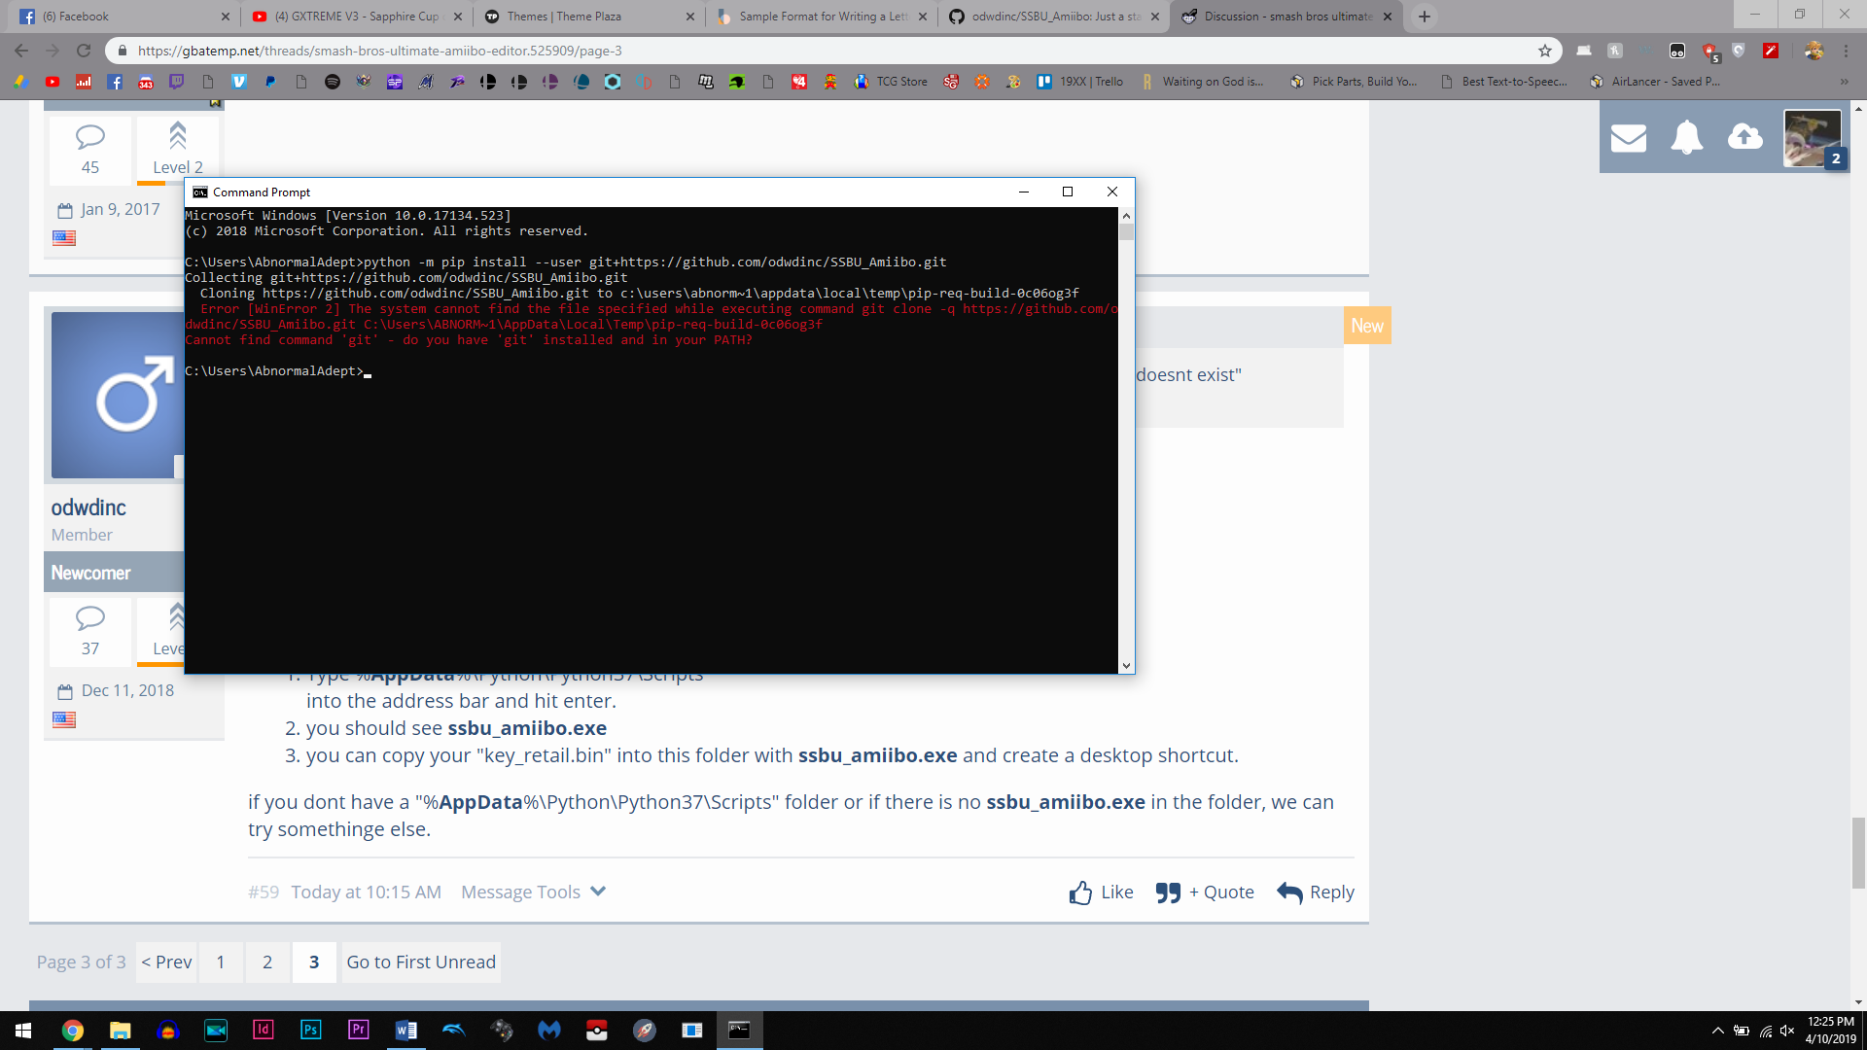Image resolution: width=1867 pixels, height=1050 pixels.
Task: Open the Chrome profile avatar
Action: tap(1814, 51)
